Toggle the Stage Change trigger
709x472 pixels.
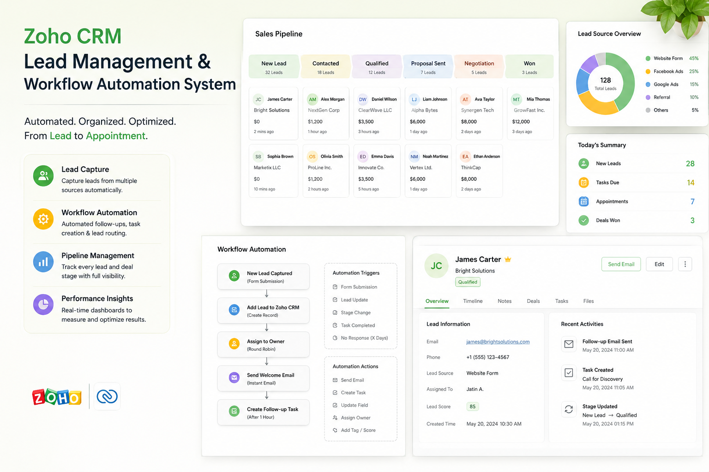pyautogui.click(x=335, y=313)
